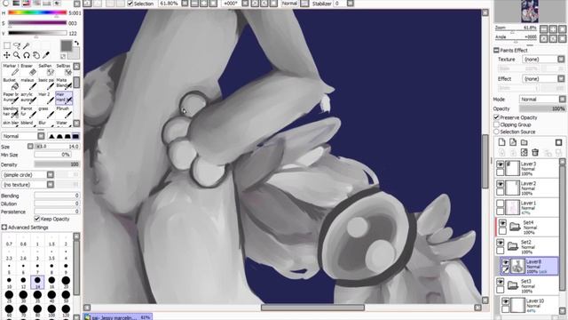Create a new layer
Screen dimensions: 568x320
pyautogui.click(x=501, y=142)
